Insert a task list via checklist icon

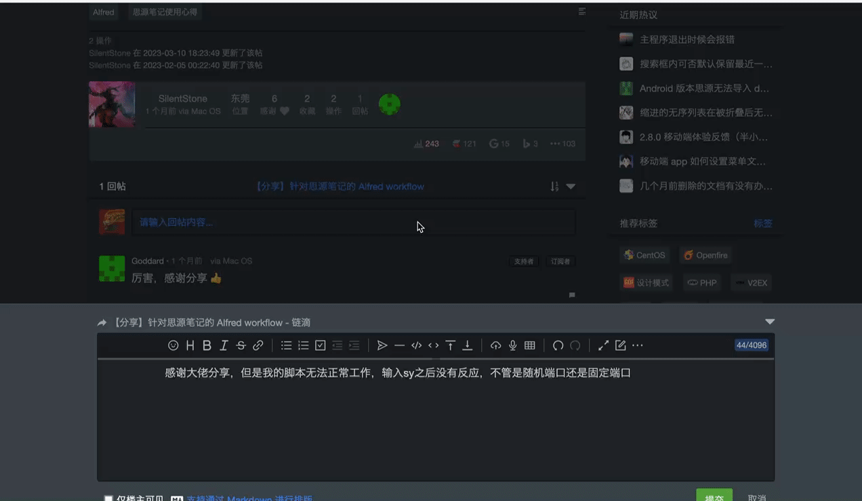320,345
